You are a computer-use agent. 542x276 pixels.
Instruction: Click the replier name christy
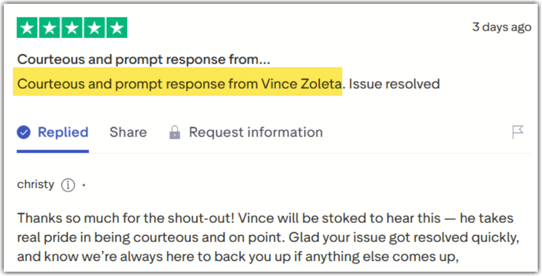coord(36,185)
